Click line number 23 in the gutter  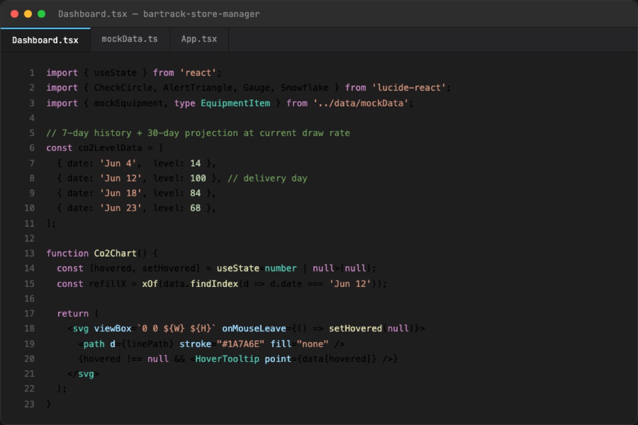(x=29, y=404)
